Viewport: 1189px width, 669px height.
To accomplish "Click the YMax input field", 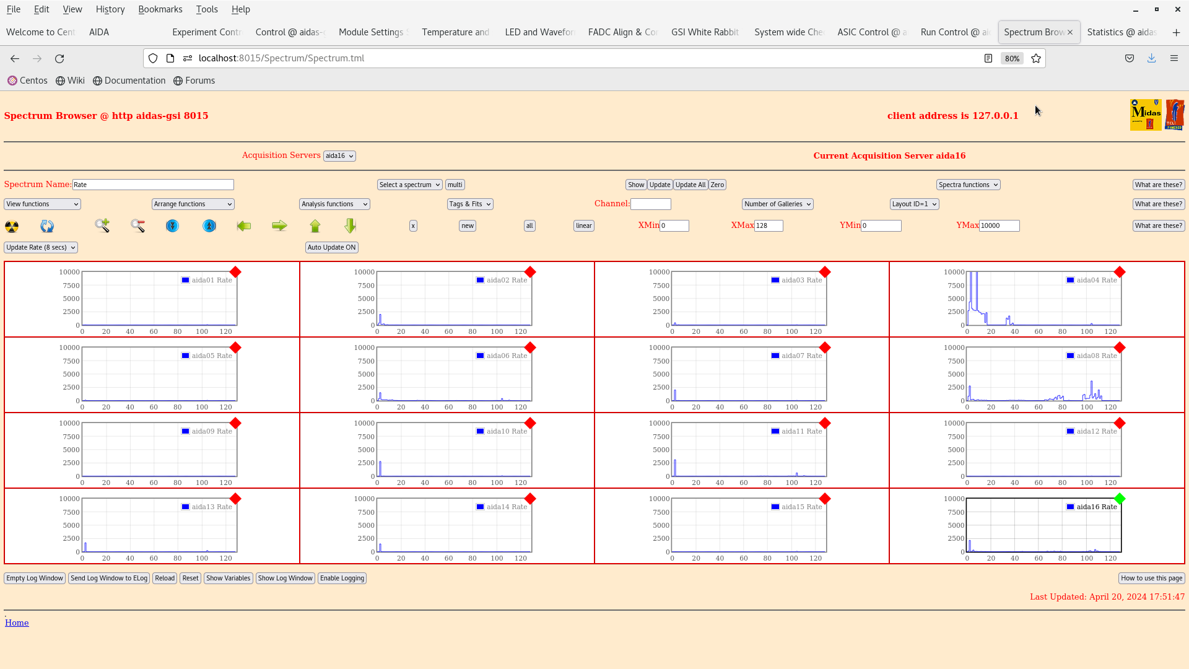I will [x=999, y=226].
